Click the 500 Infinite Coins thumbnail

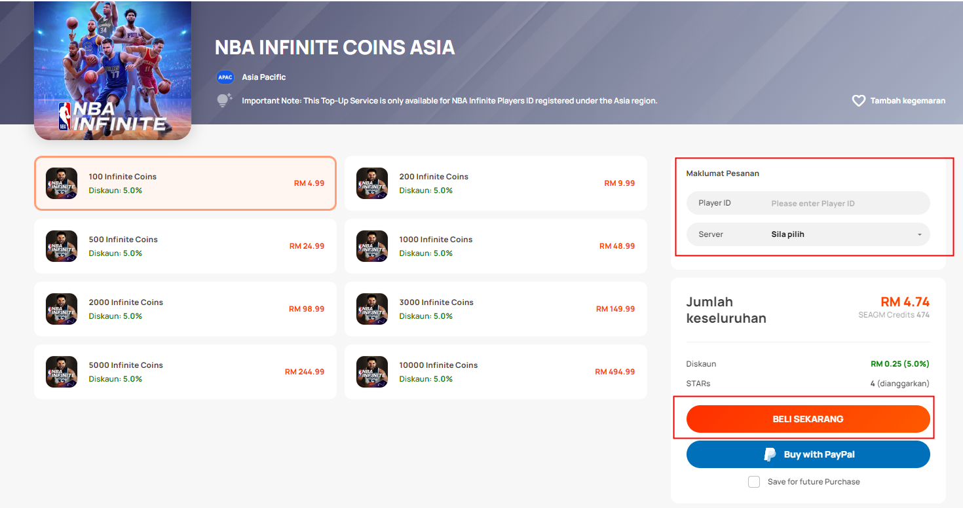[x=62, y=246]
